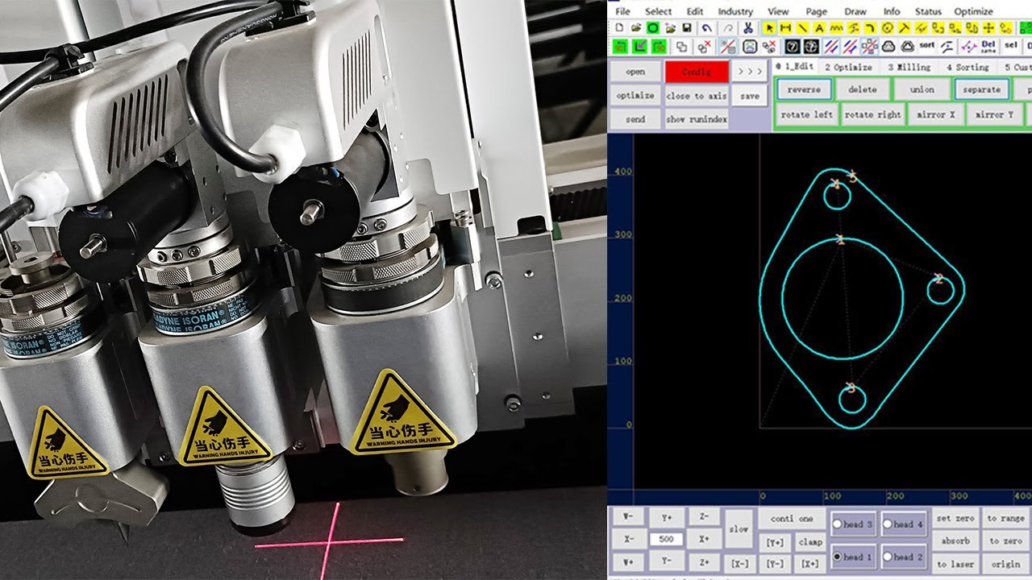The image size is (1032, 580).
Task: Open the Industry menu
Action: [x=735, y=11]
